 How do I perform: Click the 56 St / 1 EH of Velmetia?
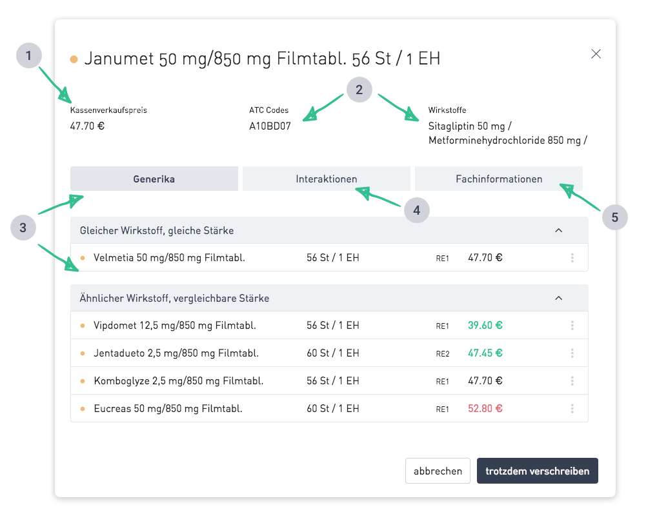pos(332,257)
